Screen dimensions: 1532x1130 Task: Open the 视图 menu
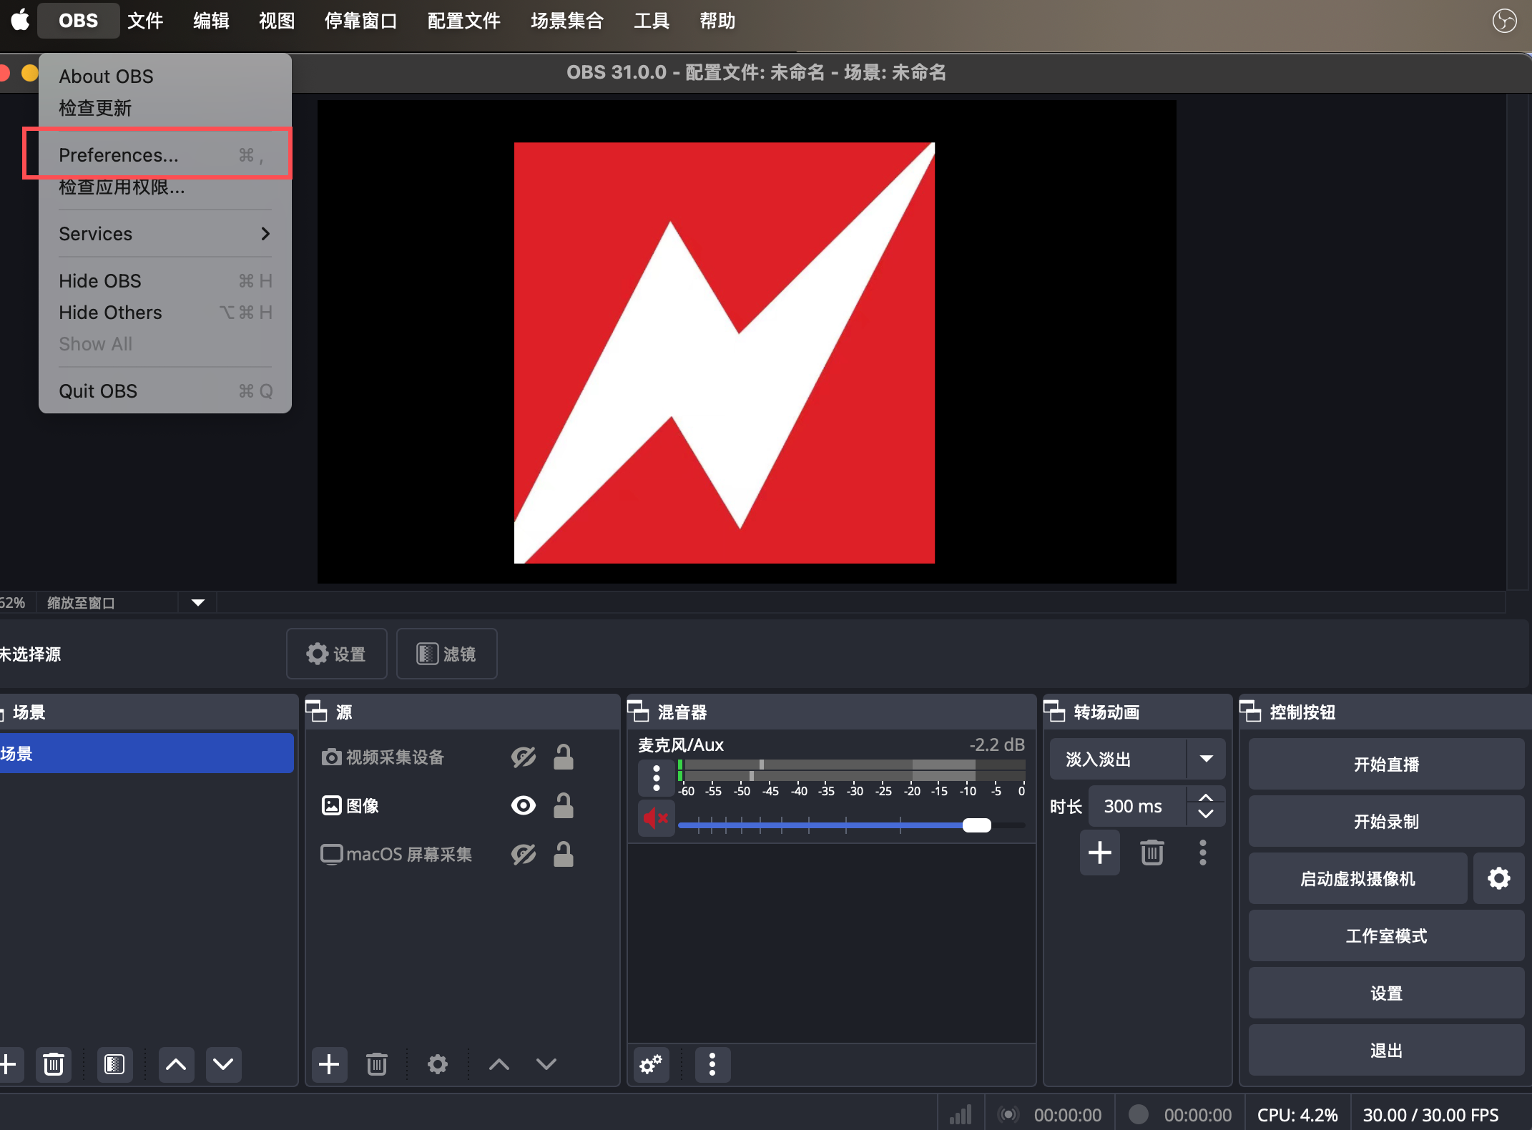277,21
